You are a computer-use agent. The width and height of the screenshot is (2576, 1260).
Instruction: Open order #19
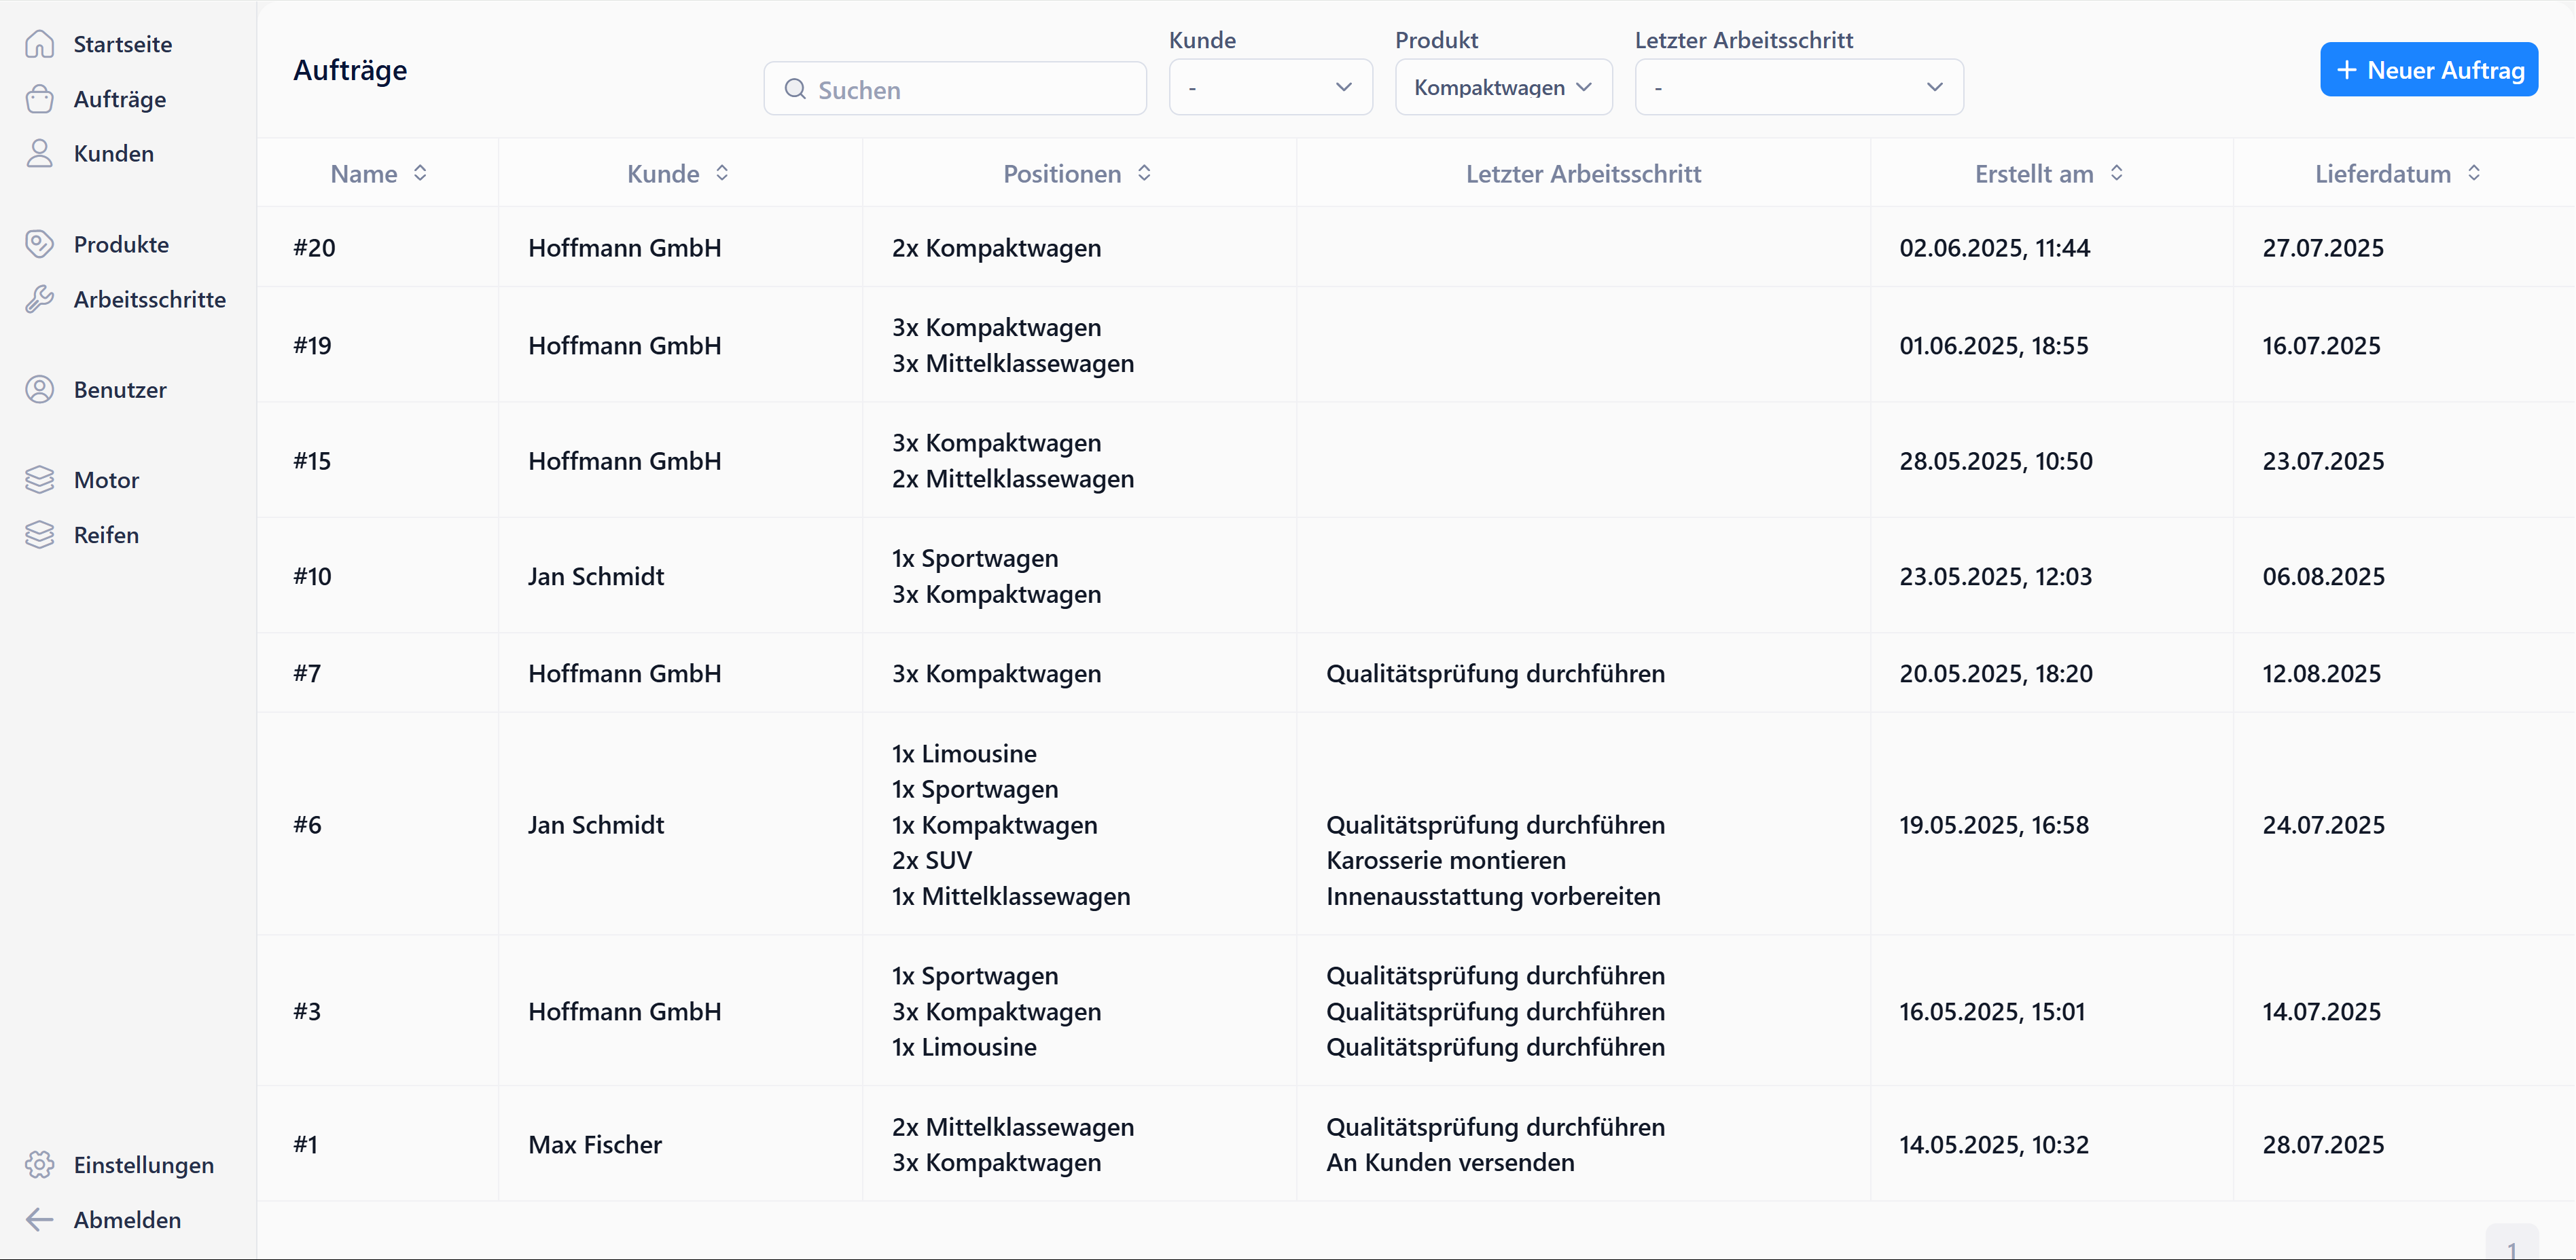click(312, 345)
